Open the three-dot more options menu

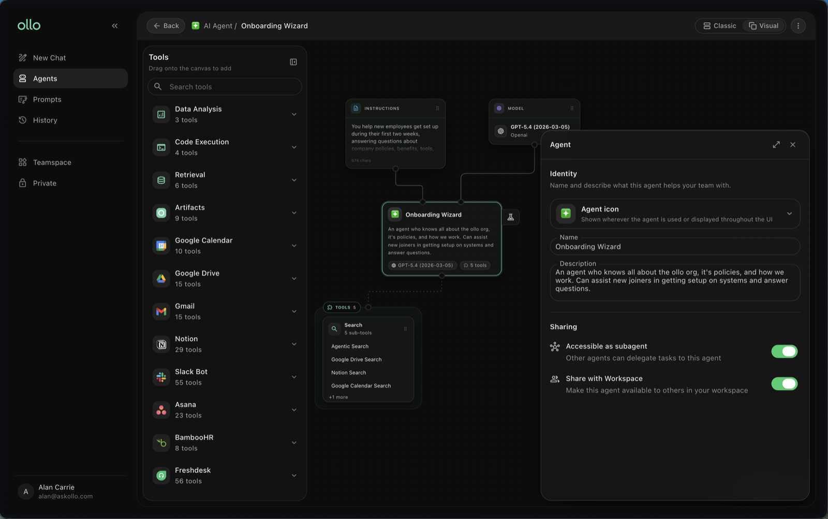tap(798, 26)
